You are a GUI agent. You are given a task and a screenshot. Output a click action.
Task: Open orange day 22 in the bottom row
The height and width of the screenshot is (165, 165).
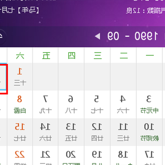click(x=20, y=156)
